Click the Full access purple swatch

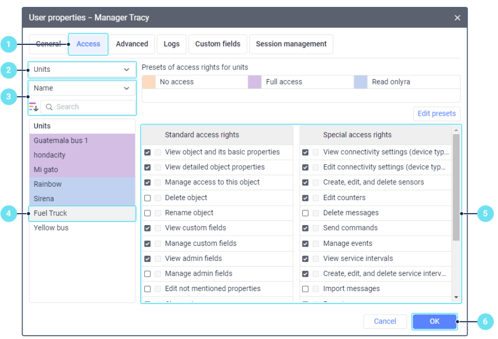click(x=255, y=82)
